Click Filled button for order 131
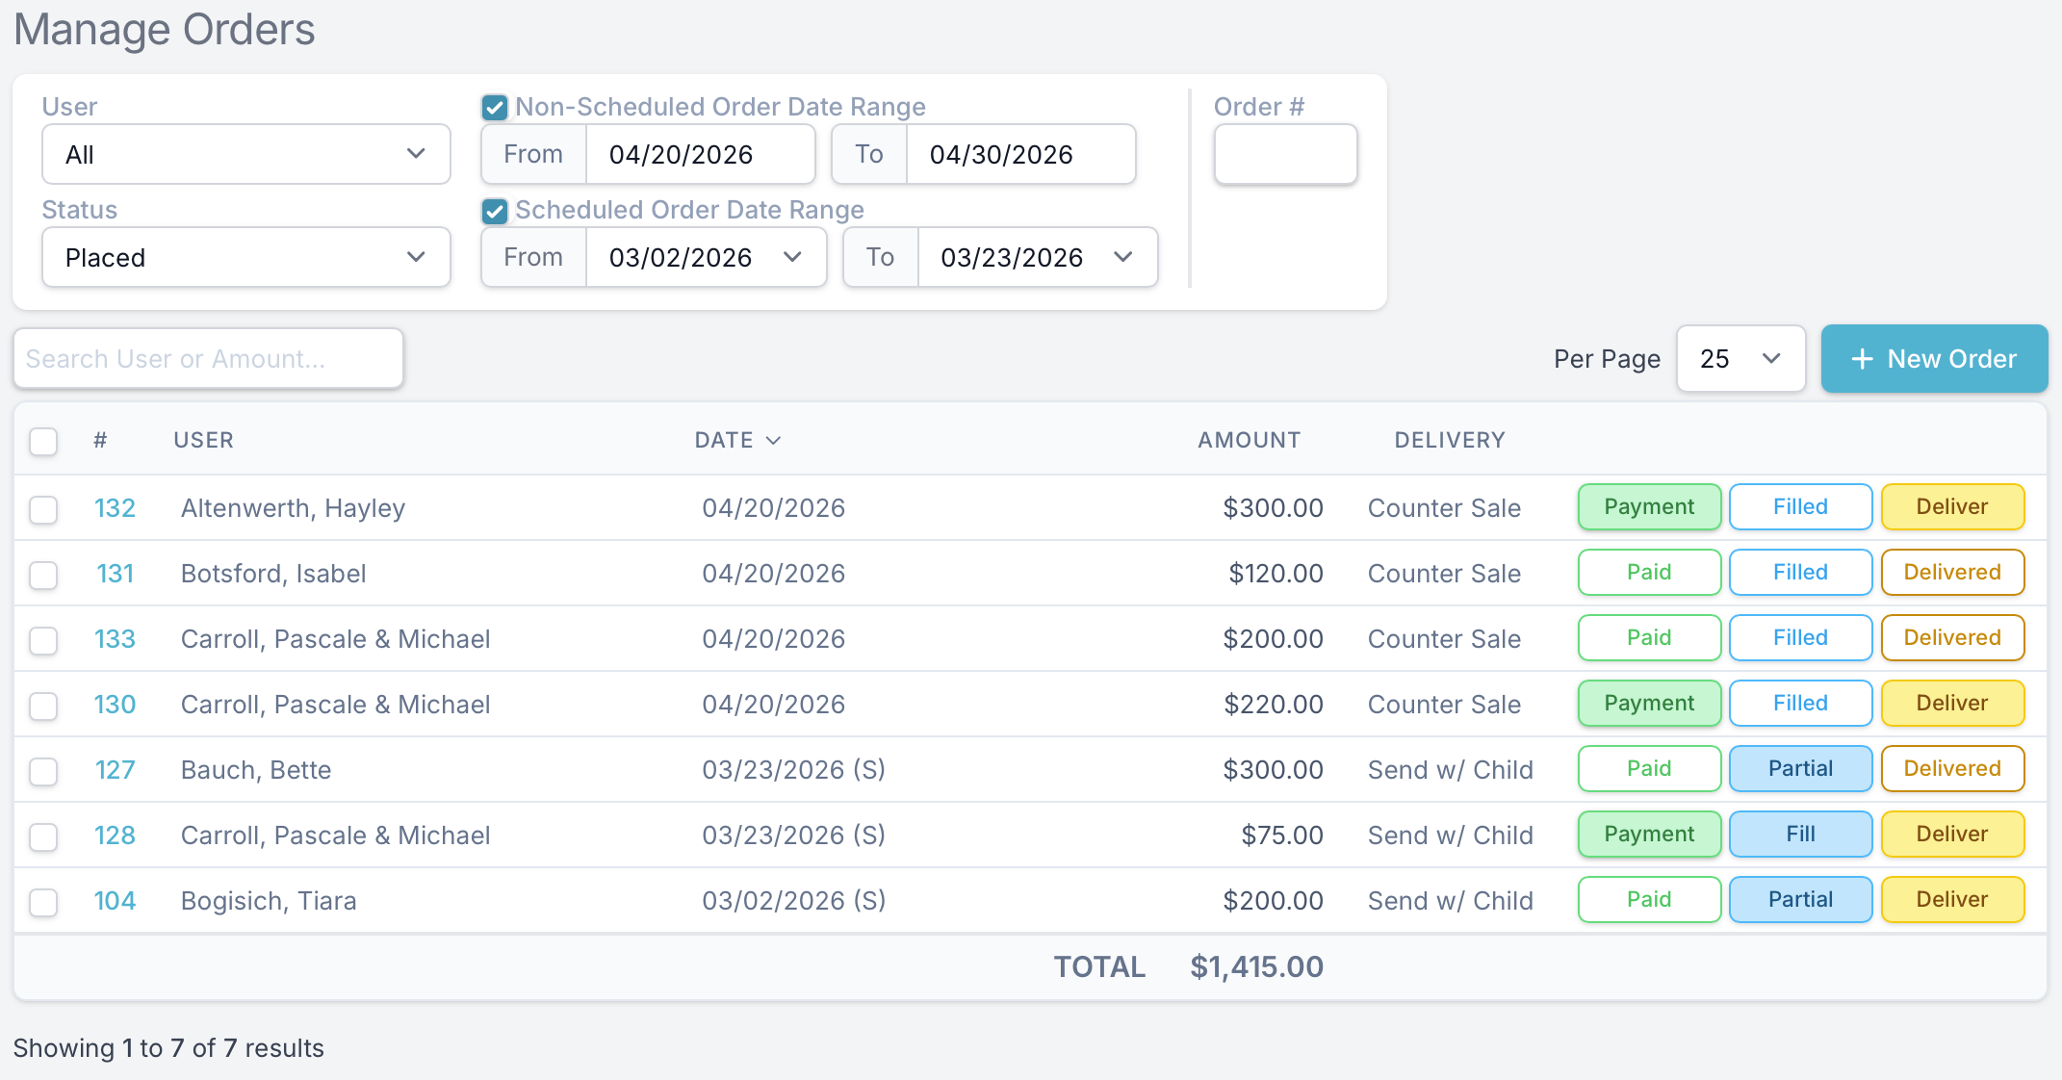The image size is (2062, 1080). point(1800,573)
